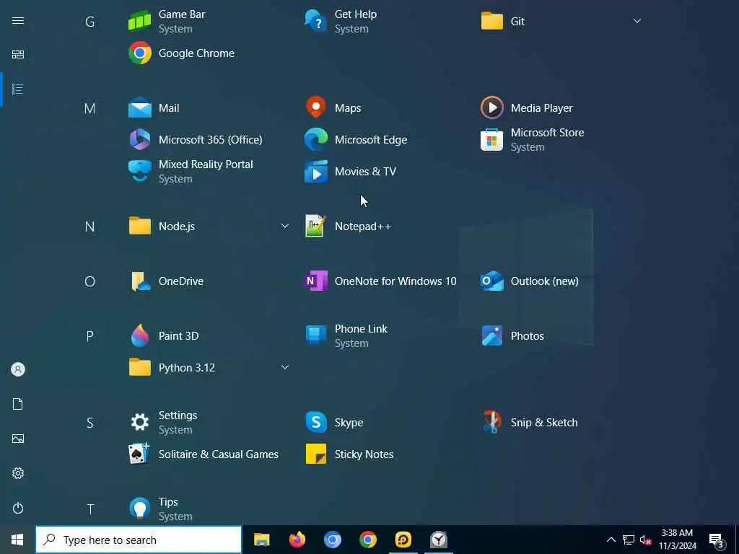739x554 pixels.
Task: Open Snip & Sketch
Action: [x=529, y=423]
